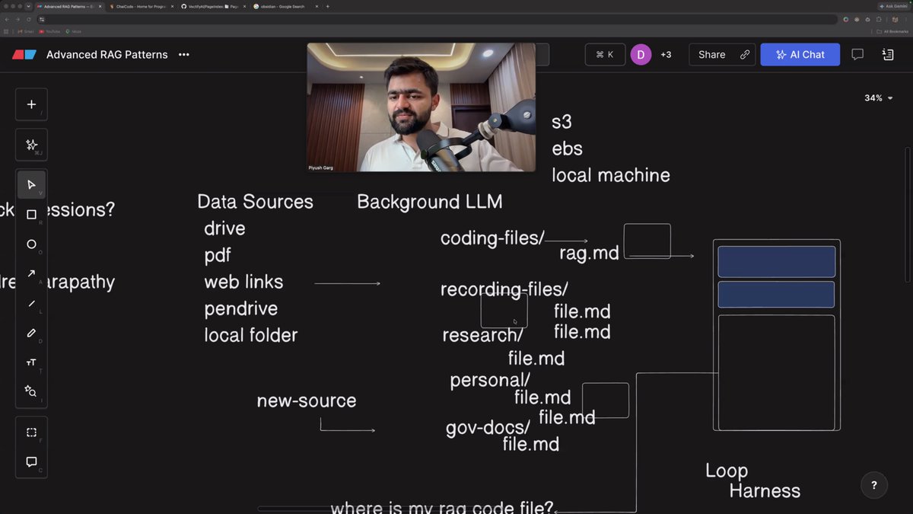Select the 'Background LLM' text
The width and height of the screenshot is (913, 514).
[x=429, y=202]
